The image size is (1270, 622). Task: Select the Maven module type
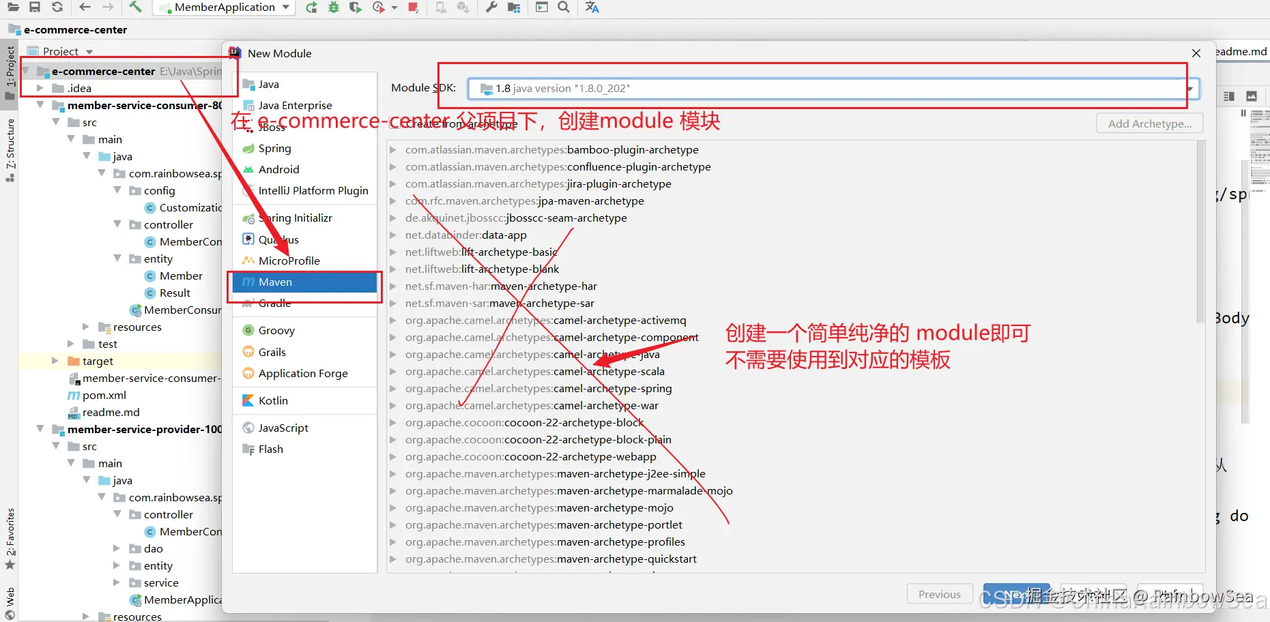pos(304,282)
